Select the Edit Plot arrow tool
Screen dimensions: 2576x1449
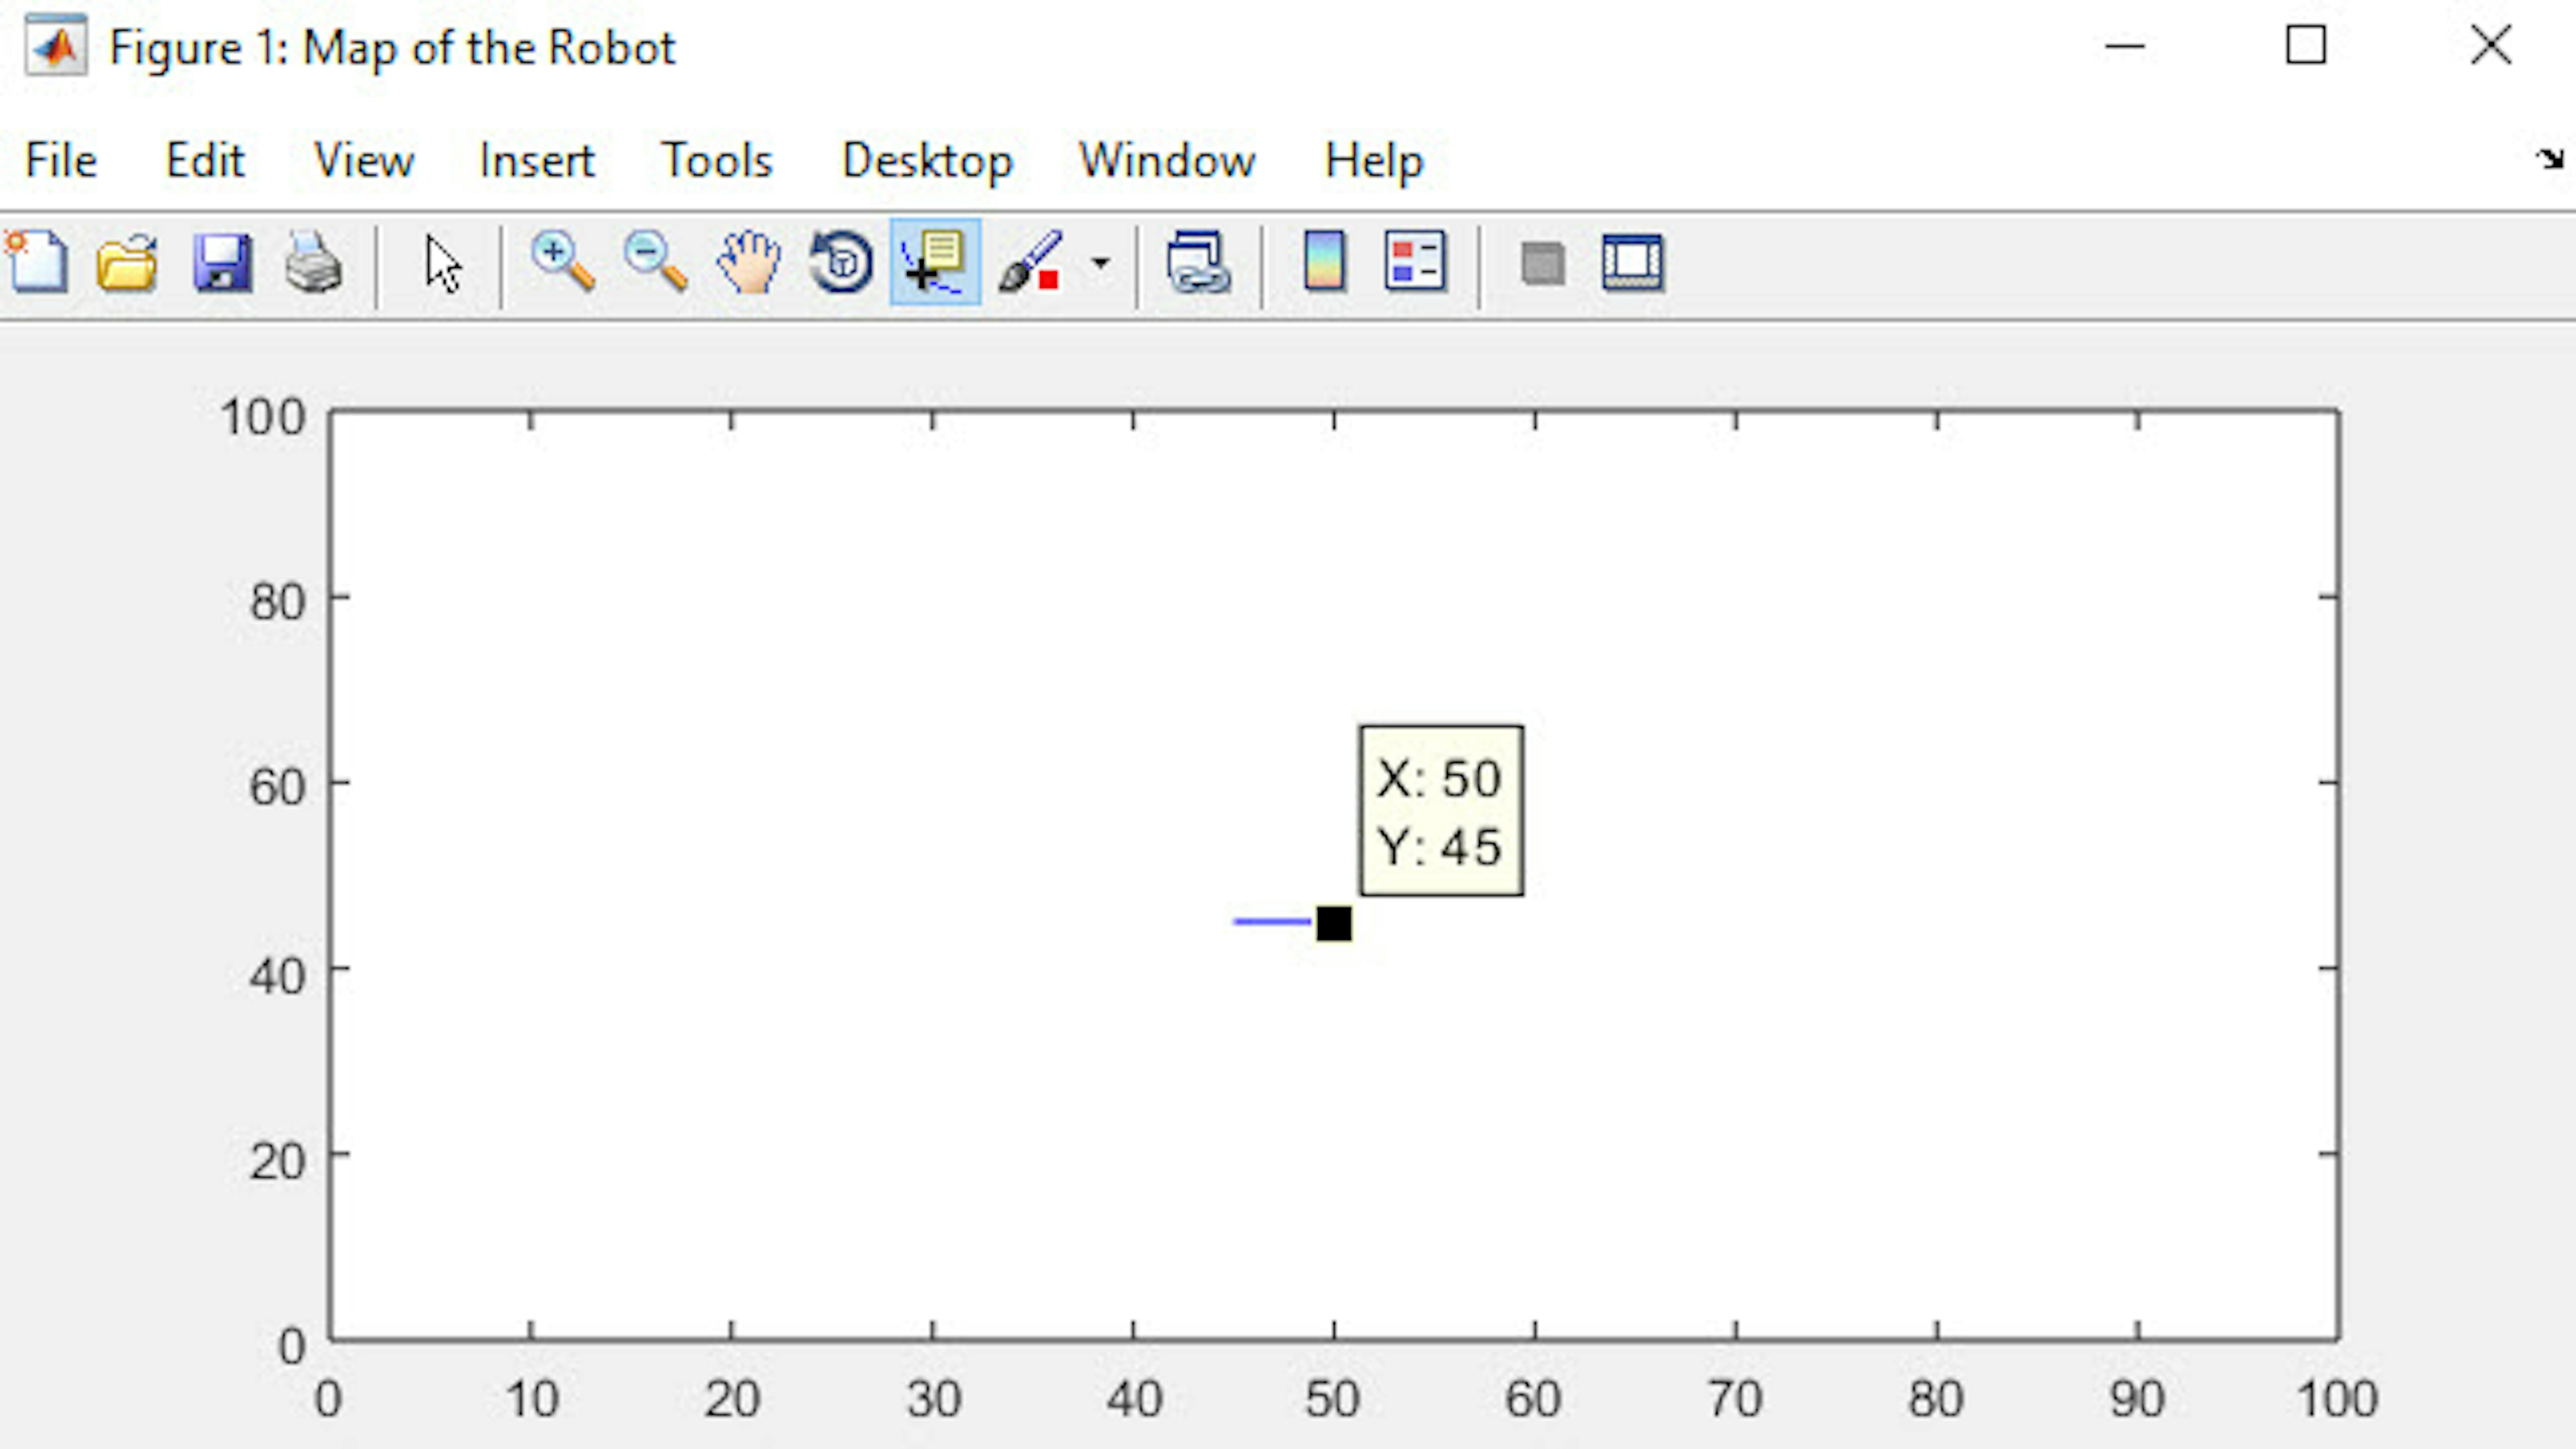[443, 265]
